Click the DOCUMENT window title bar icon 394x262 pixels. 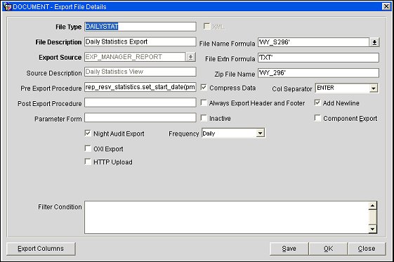[x=8, y=7]
